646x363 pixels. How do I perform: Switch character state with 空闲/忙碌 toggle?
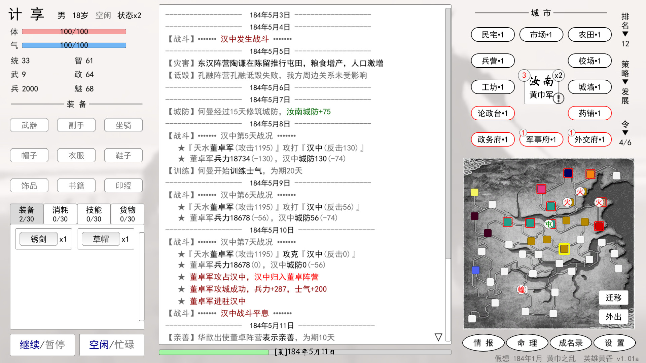111,345
